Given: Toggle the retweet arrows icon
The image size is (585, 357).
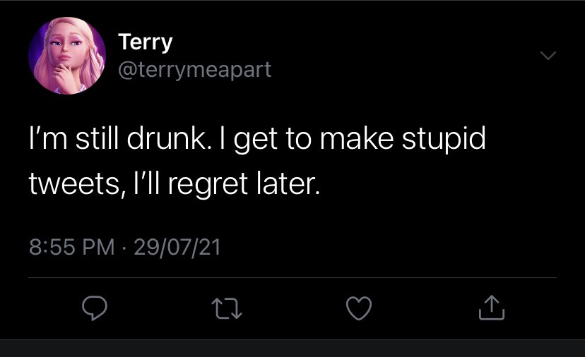Looking at the screenshot, I should pos(227,308).
